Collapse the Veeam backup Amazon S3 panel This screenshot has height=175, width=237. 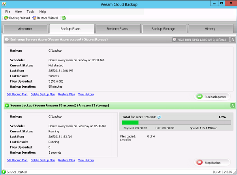233,105
